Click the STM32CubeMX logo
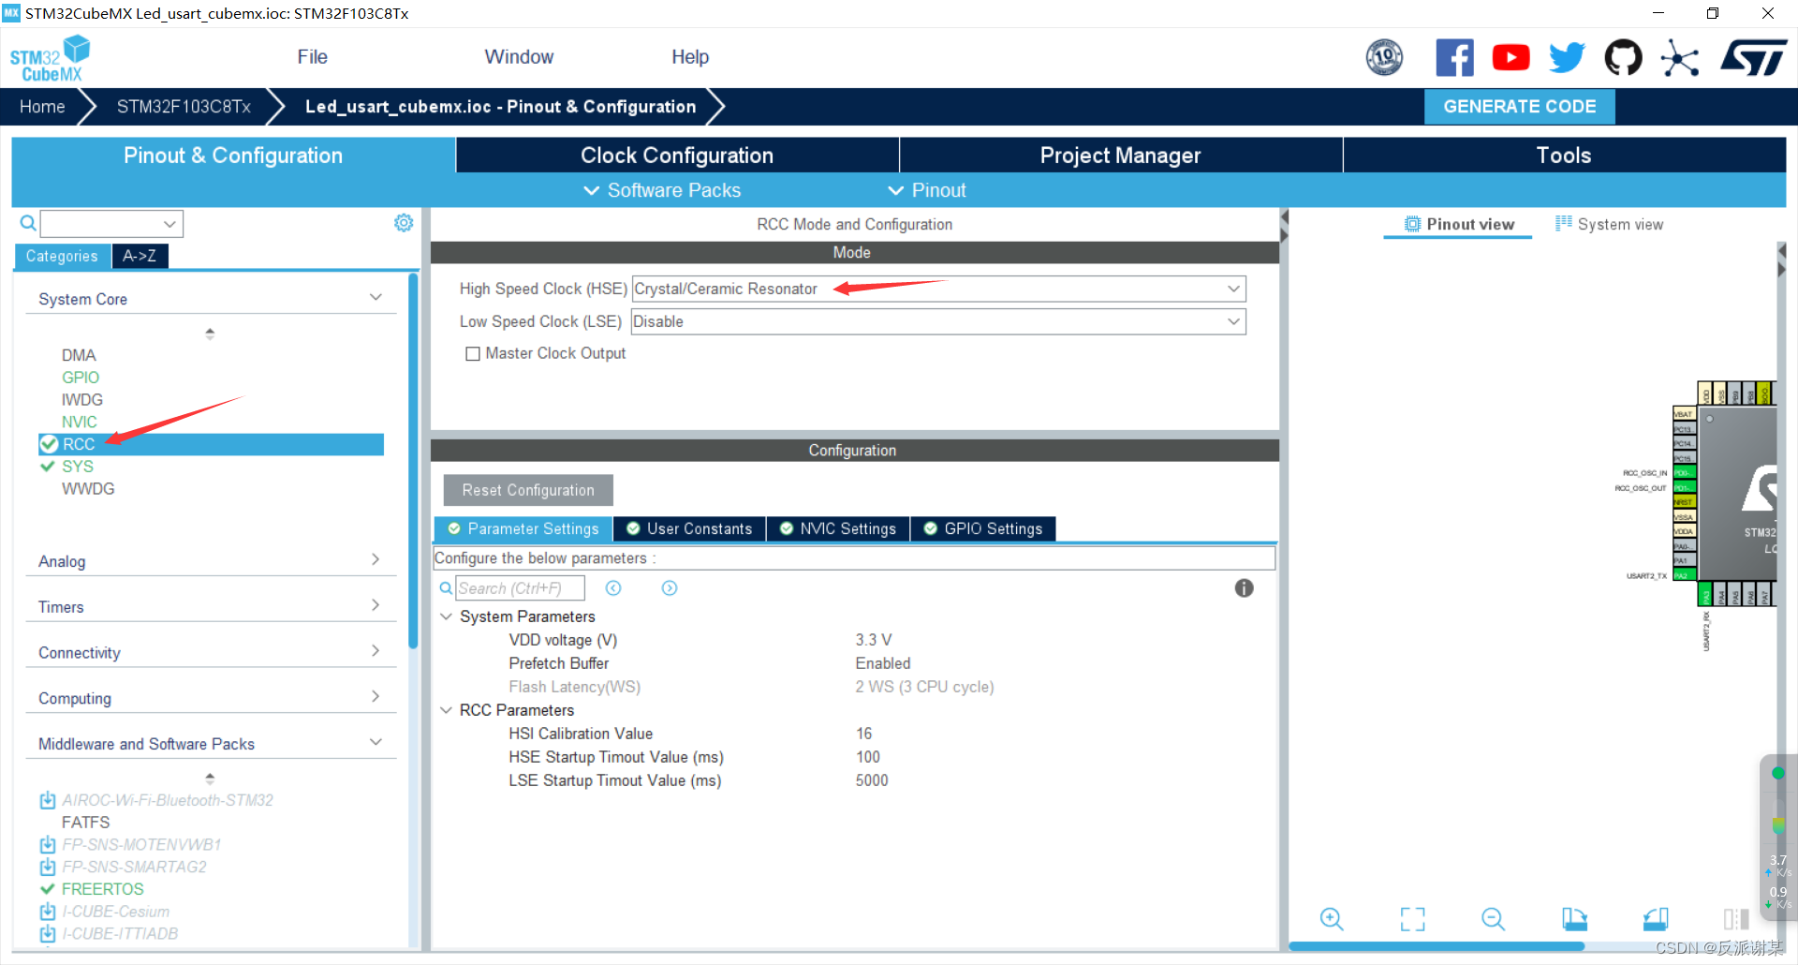This screenshot has width=1798, height=965. click(51, 58)
